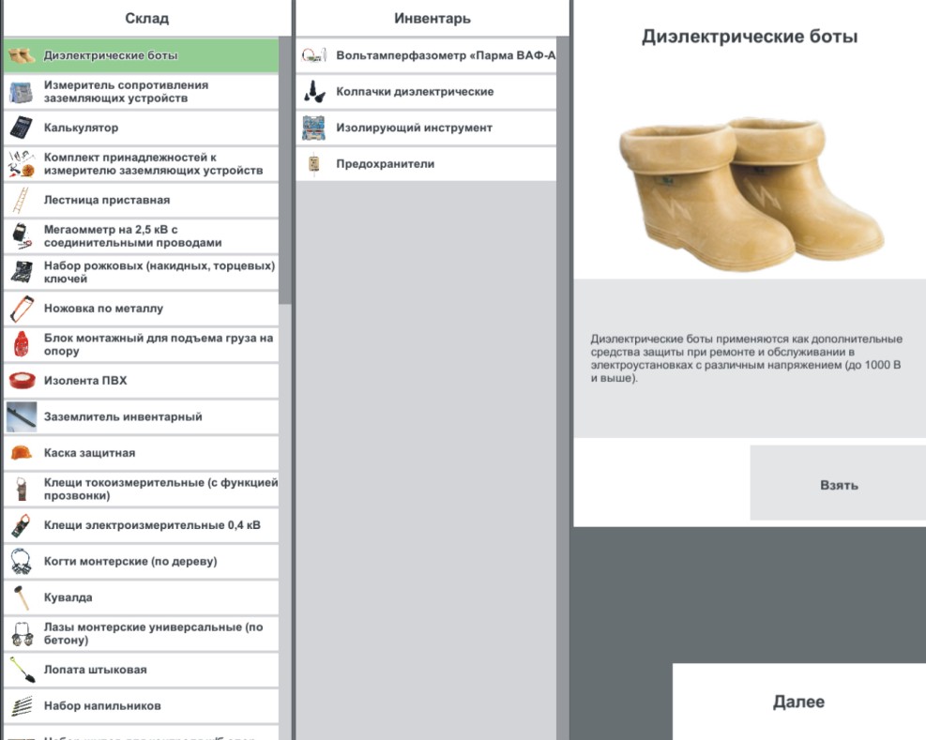Image resolution: width=926 pixels, height=740 pixels.
Task: Click the hacksaw icon for Ножовка по металлу
Action: click(x=21, y=309)
